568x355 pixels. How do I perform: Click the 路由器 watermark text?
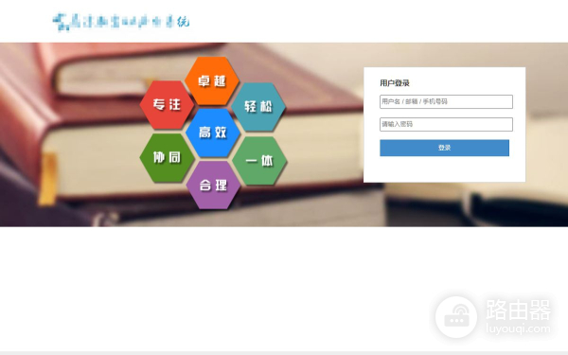click(x=519, y=310)
